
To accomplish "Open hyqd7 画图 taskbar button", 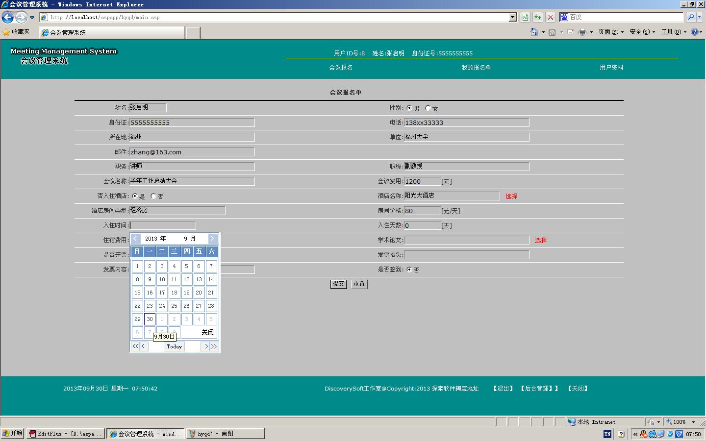I will (x=225, y=434).
